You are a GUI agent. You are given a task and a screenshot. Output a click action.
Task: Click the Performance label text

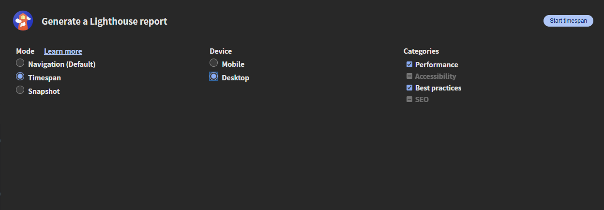pyautogui.click(x=437, y=65)
